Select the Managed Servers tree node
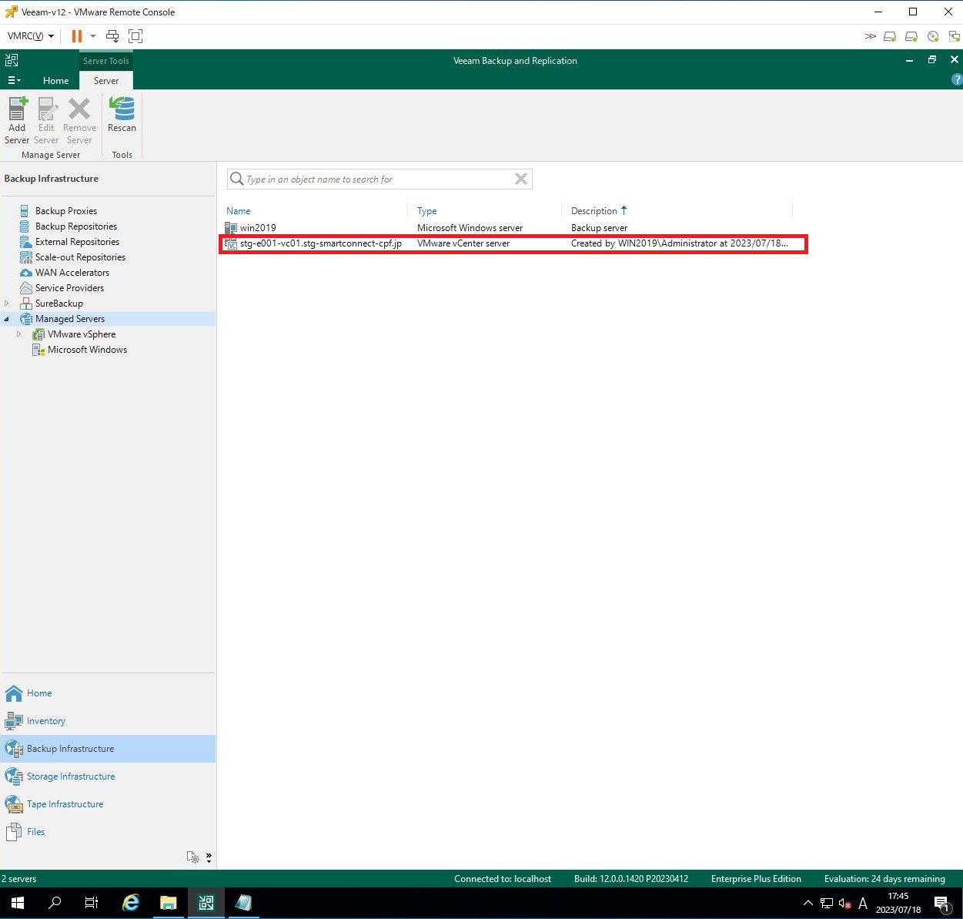Screen dimensions: 963x919 70,319
